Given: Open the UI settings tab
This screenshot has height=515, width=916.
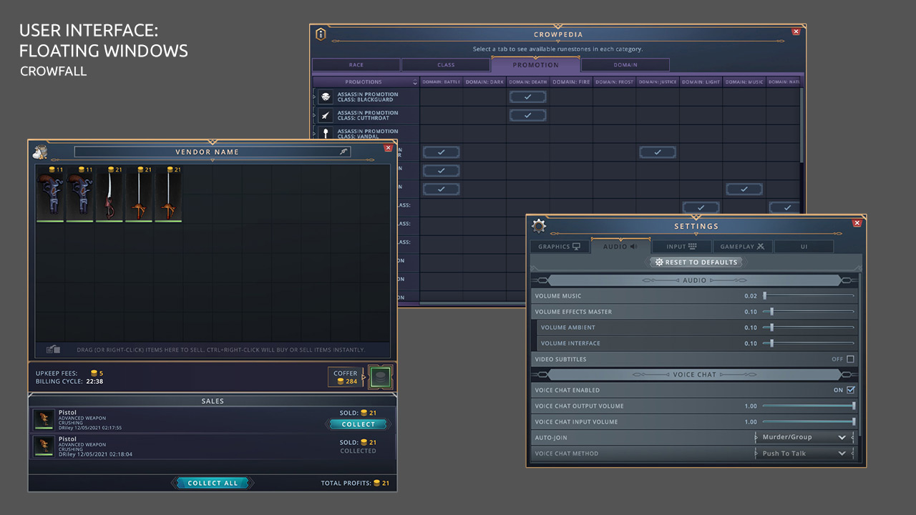Looking at the screenshot, I should pos(804,247).
